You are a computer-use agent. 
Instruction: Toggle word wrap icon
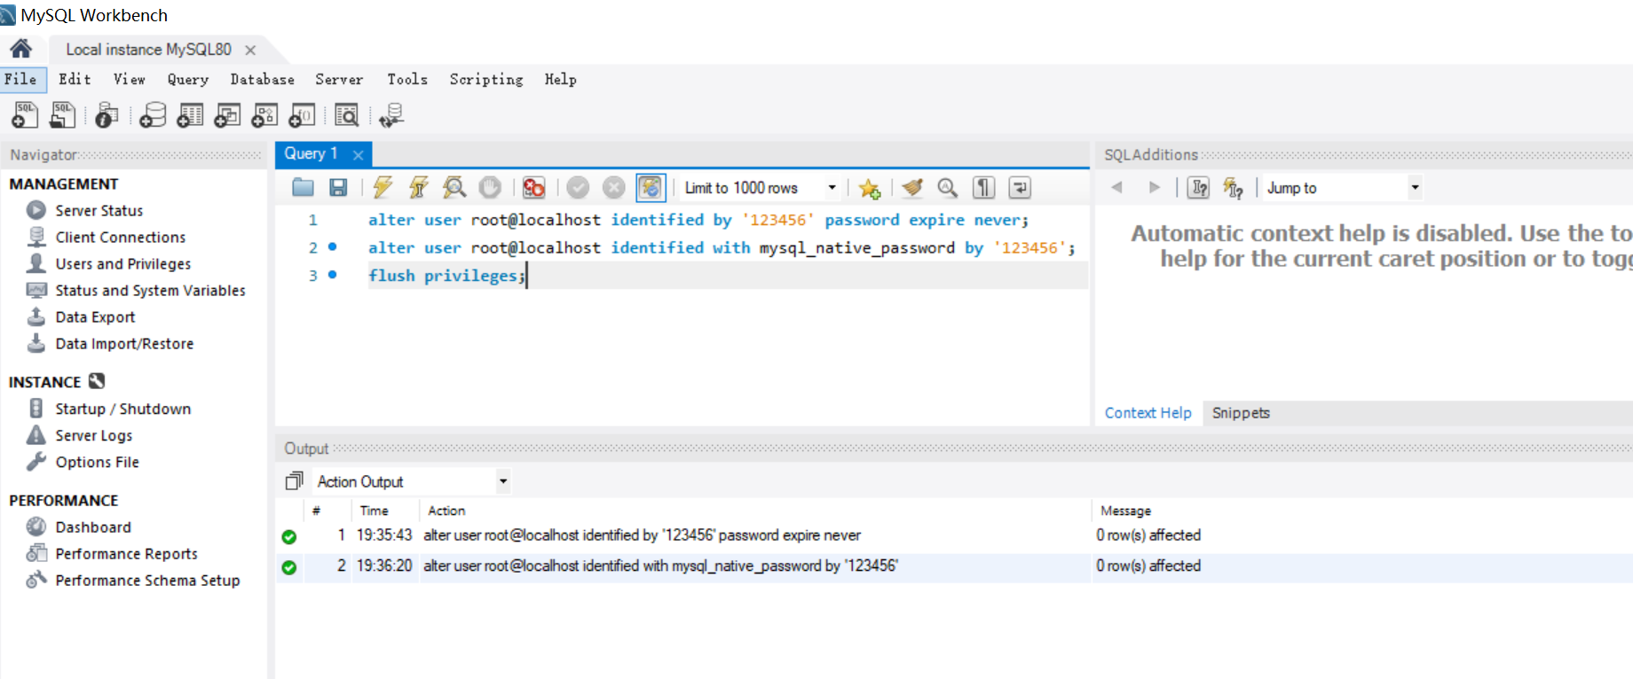pos(1020,187)
